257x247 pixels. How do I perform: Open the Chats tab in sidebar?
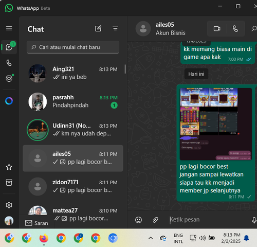coord(9,47)
